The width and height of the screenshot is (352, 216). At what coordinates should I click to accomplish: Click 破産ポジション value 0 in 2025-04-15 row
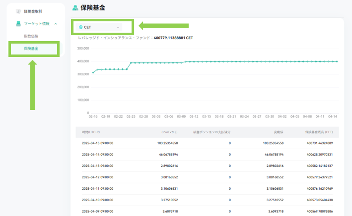230,143
